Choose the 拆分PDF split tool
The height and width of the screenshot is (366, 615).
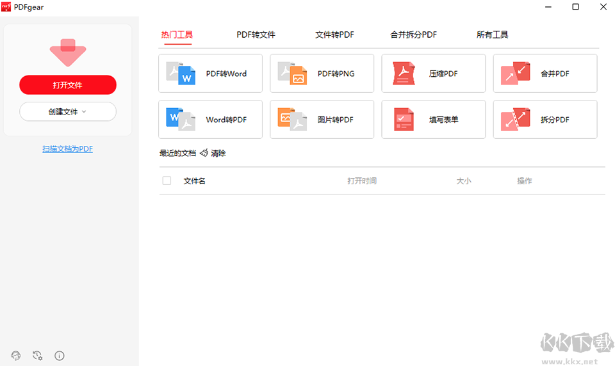[x=545, y=119]
